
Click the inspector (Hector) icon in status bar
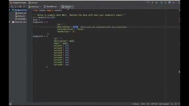(176, 104)
